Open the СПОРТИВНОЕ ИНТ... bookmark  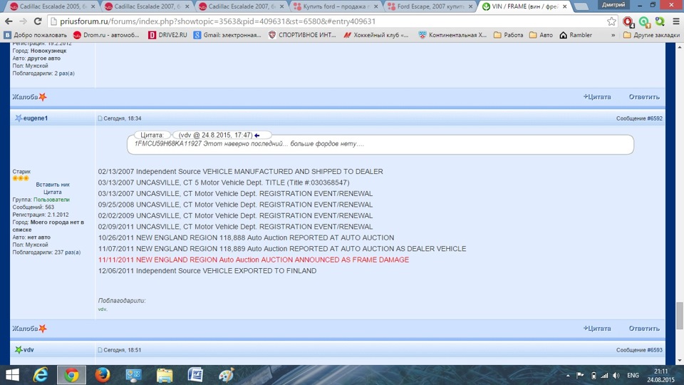click(x=302, y=35)
